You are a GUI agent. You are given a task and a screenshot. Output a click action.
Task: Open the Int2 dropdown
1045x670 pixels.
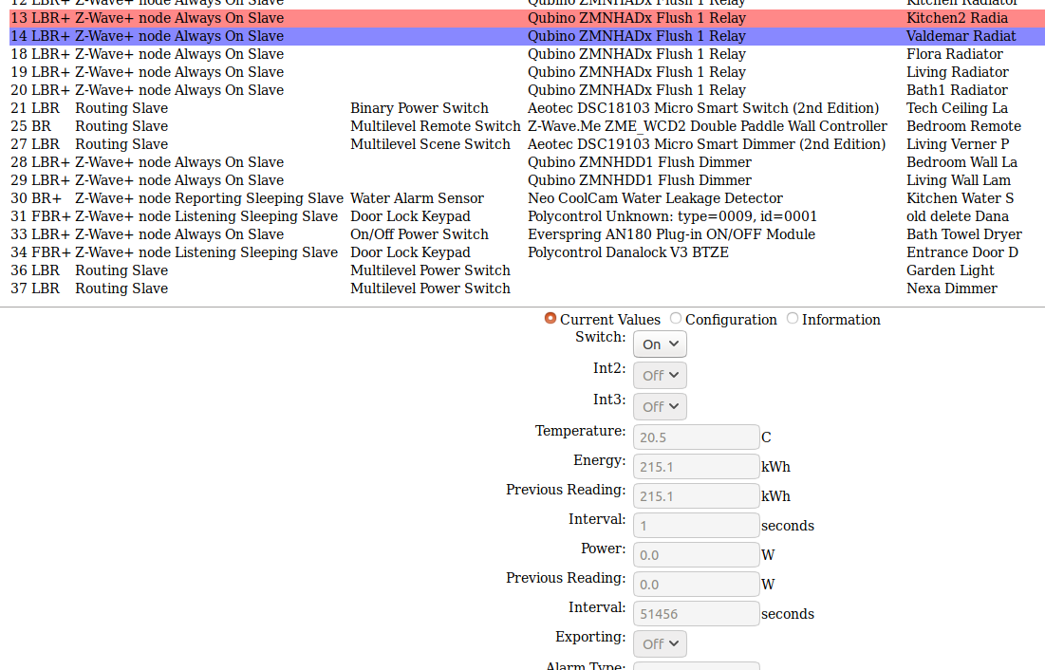coord(660,375)
